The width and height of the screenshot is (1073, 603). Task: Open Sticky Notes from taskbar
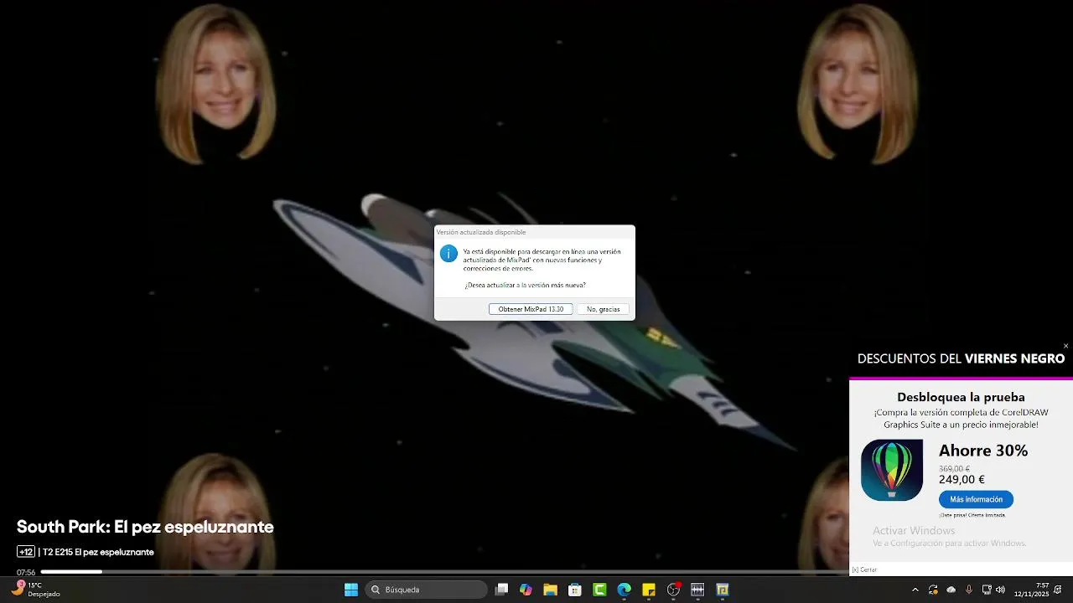coord(648,590)
